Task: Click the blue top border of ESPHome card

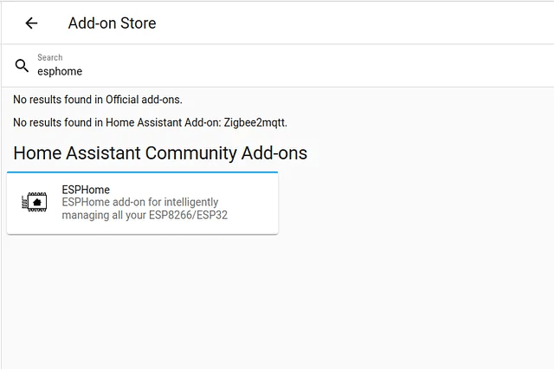Action: click(142, 172)
